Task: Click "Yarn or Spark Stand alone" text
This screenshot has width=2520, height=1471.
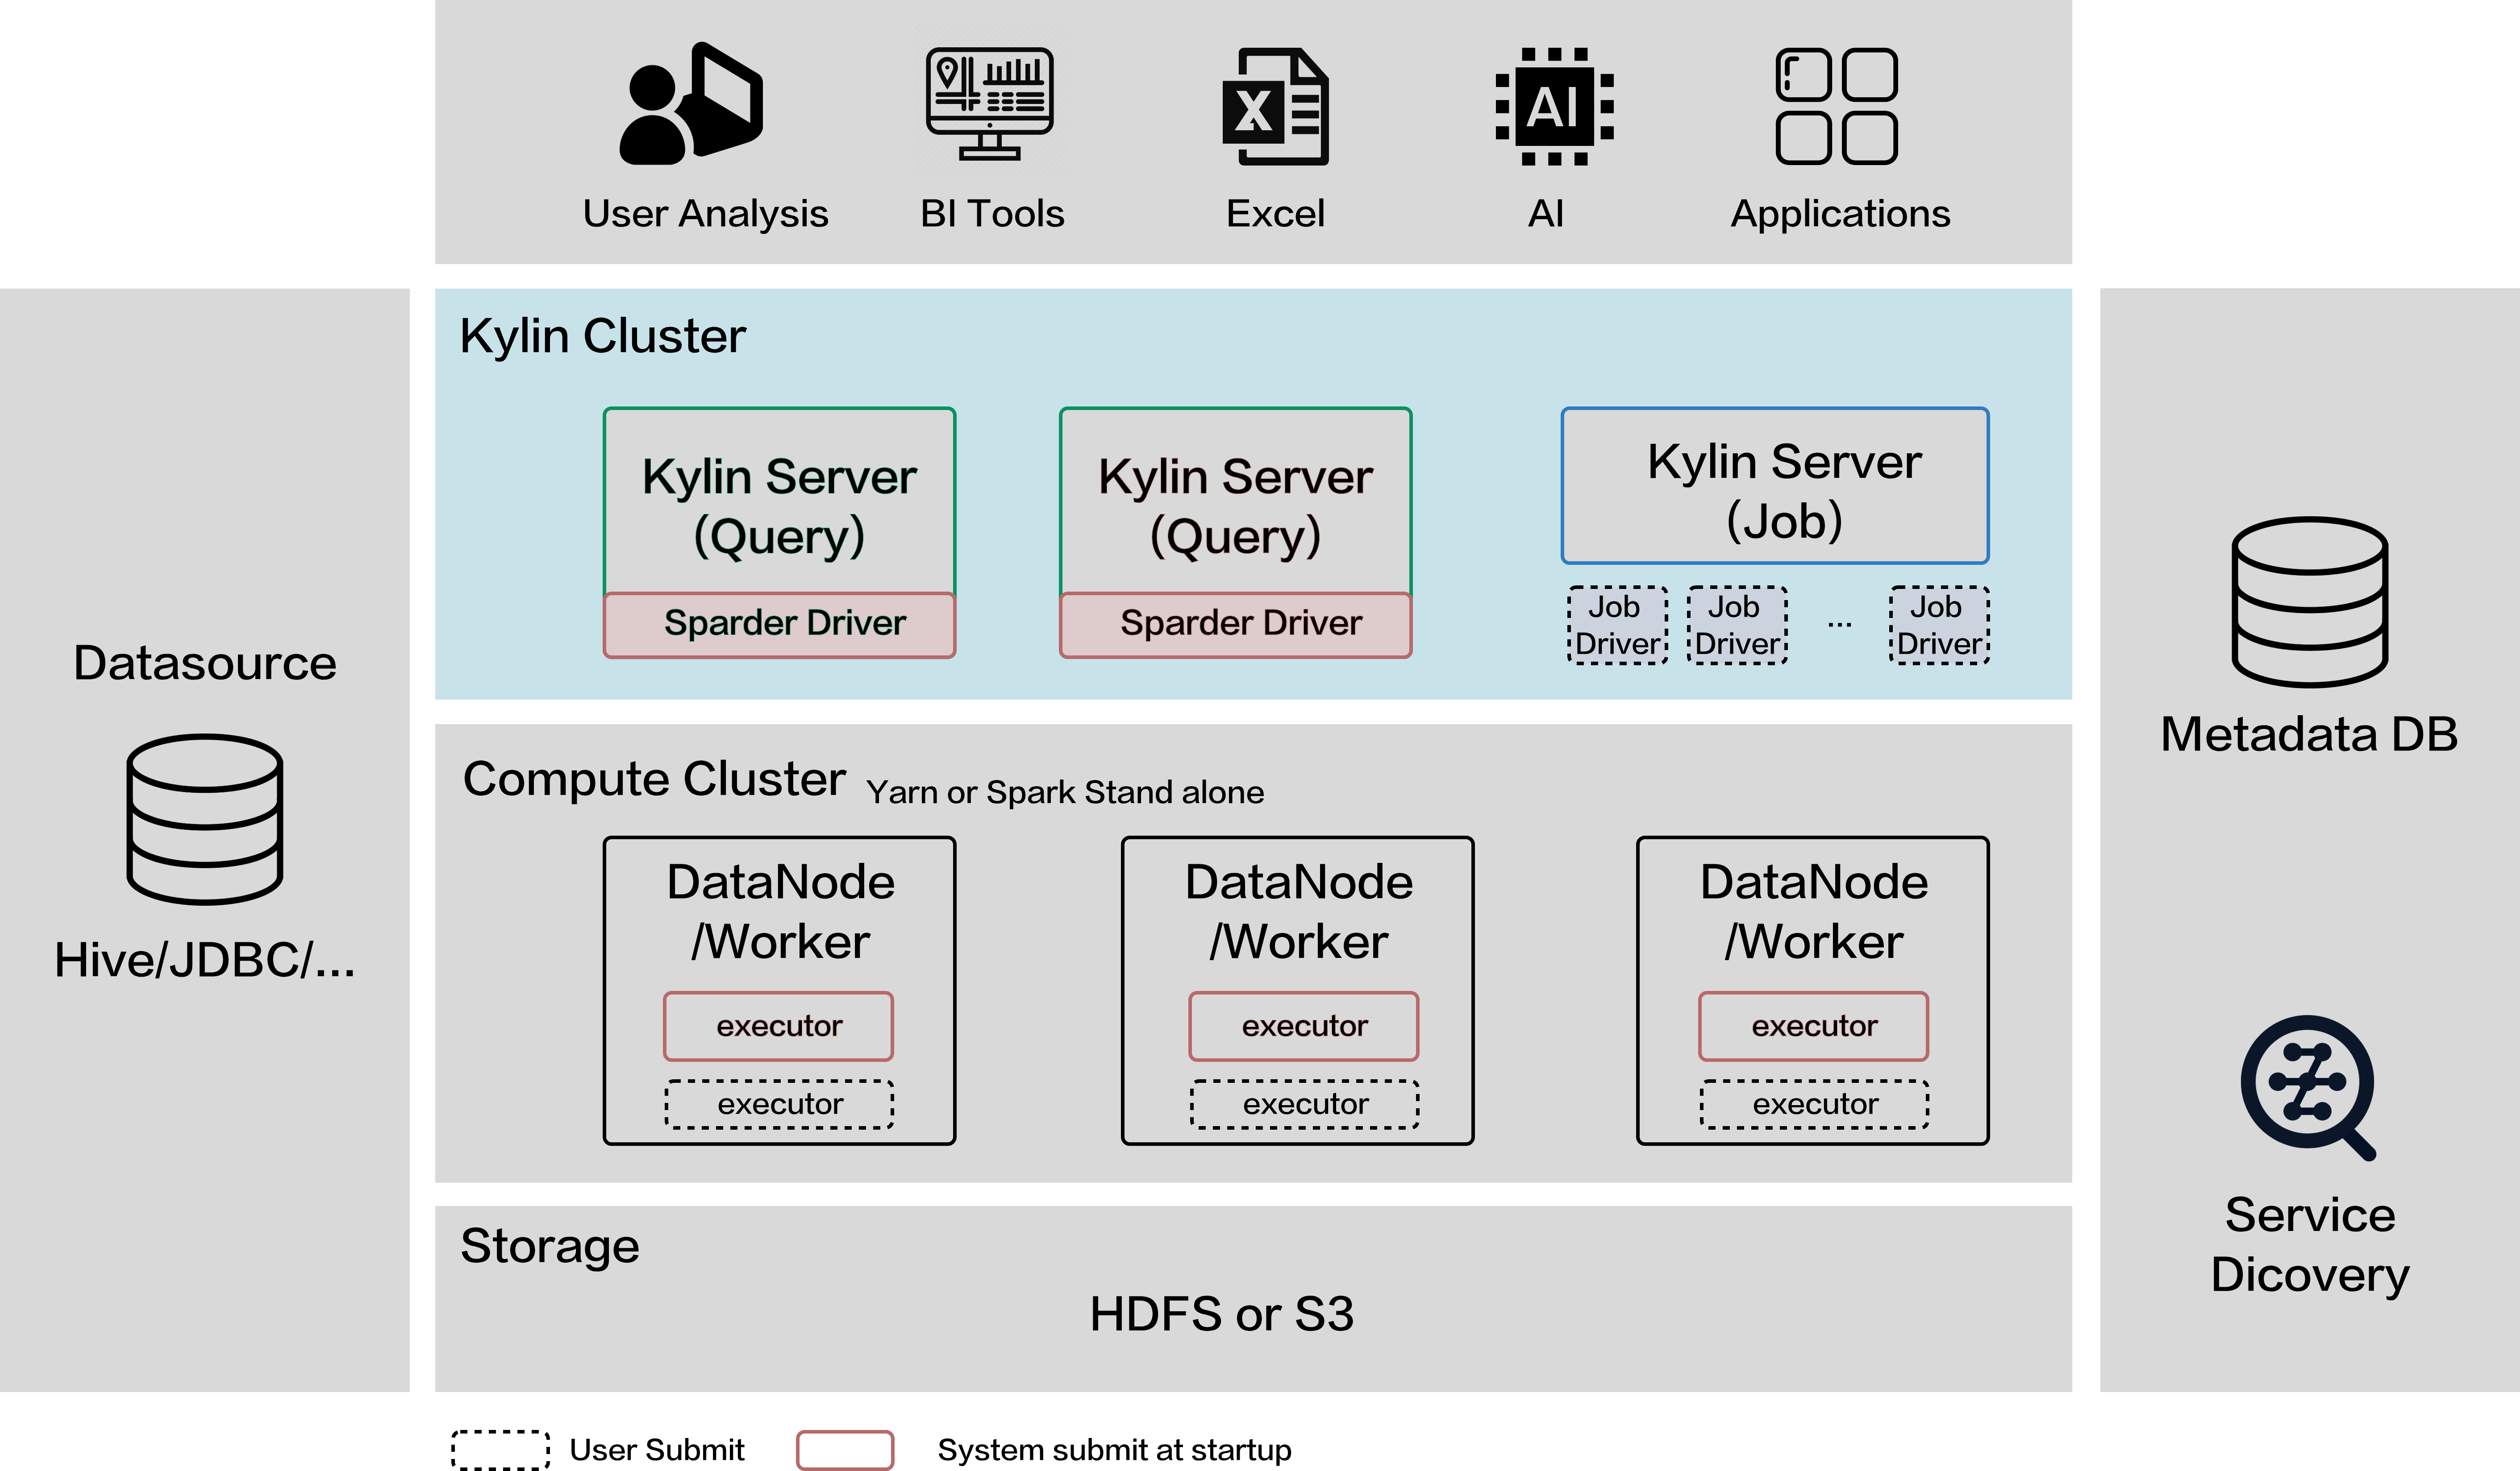Action: coord(1065,792)
